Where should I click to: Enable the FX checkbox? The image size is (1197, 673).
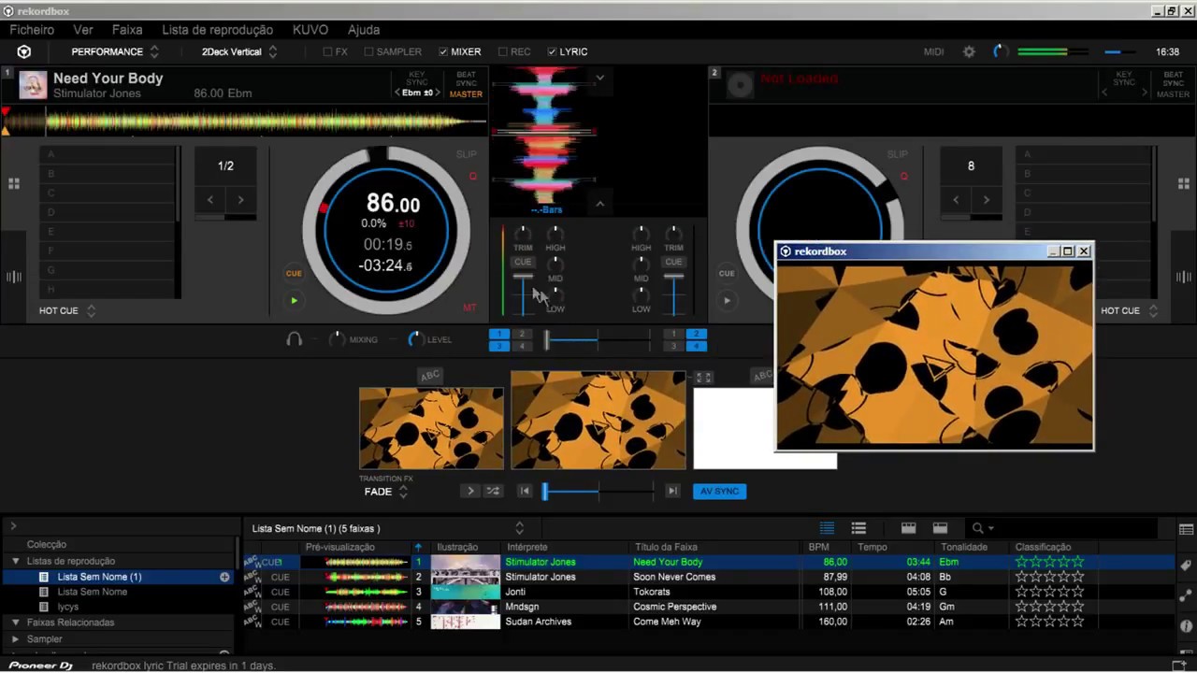tap(328, 52)
